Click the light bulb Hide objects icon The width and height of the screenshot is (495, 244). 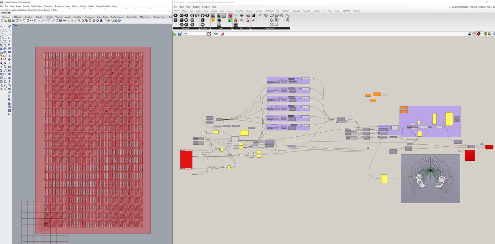[79, 21]
